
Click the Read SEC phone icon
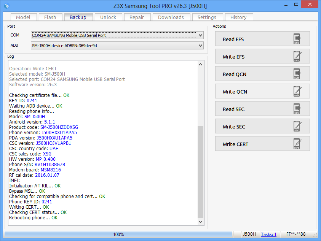[x=297, y=109]
